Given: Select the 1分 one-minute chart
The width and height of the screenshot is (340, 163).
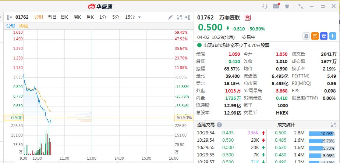Looking at the screenshot, I should coord(103,17).
